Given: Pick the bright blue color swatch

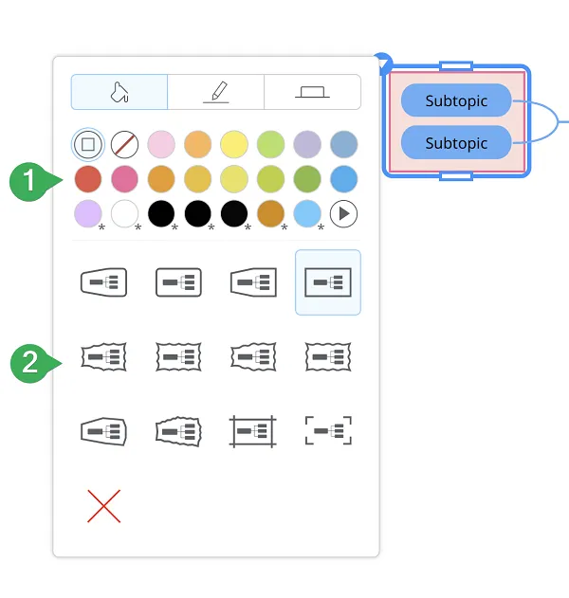Looking at the screenshot, I should (344, 179).
